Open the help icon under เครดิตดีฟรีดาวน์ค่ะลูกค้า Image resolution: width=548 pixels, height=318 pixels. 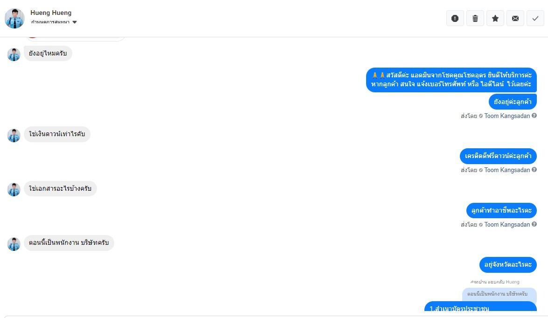534,170
